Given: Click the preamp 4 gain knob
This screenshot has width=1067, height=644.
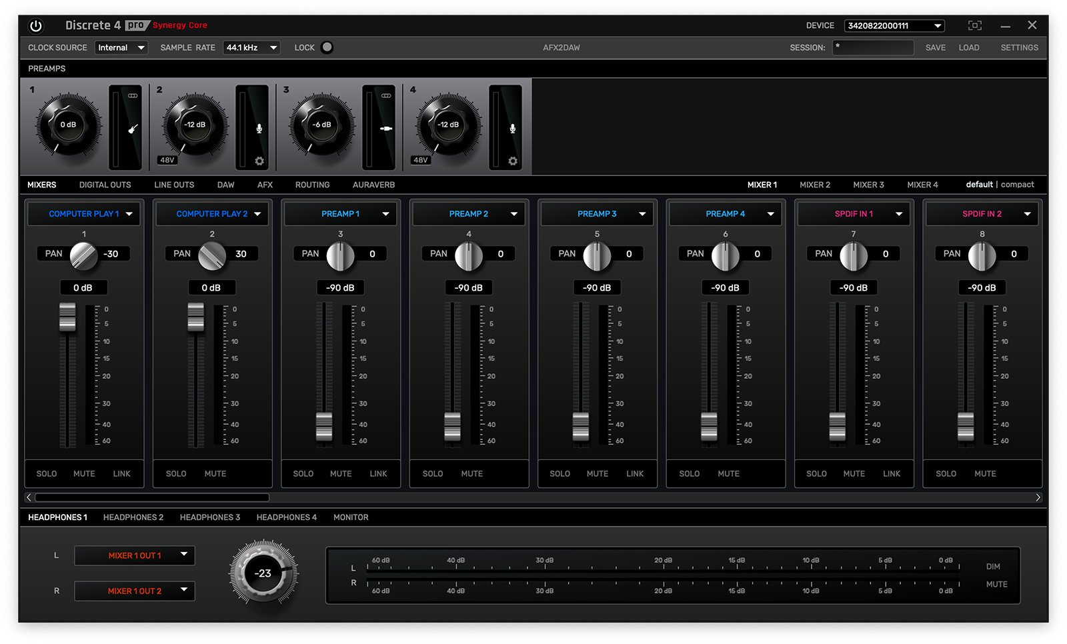Looking at the screenshot, I should 448,125.
